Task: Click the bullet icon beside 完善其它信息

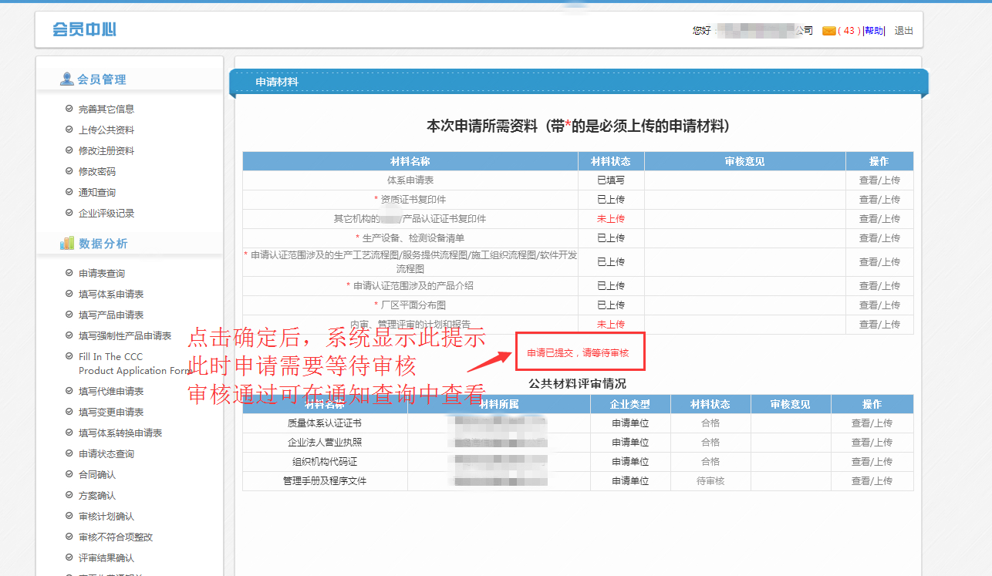Action: tap(69, 109)
